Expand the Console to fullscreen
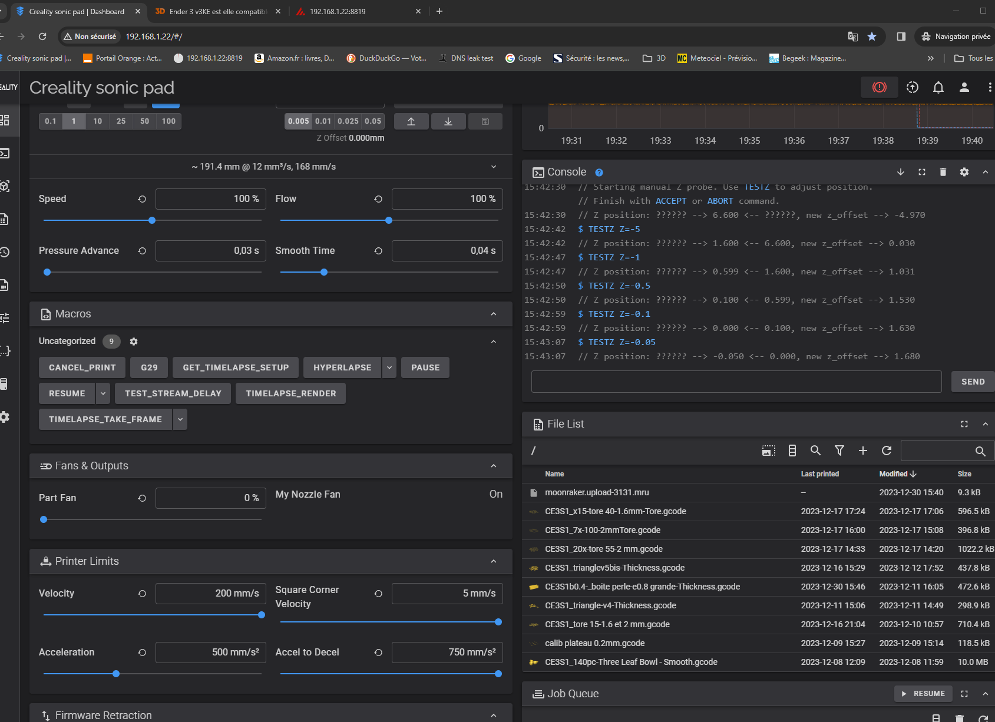The height and width of the screenshot is (722, 995). (x=921, y=172)
